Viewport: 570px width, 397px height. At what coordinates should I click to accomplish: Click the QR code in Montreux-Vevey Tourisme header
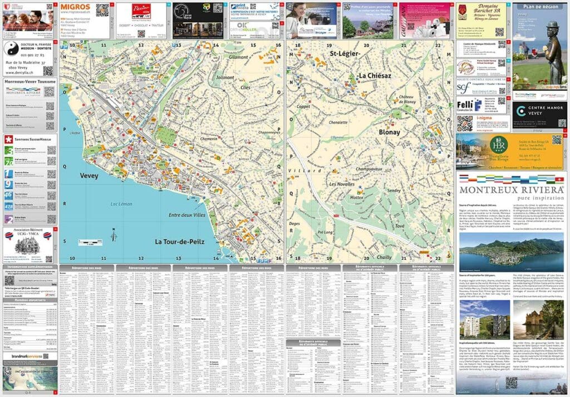[x=49, y=92]
